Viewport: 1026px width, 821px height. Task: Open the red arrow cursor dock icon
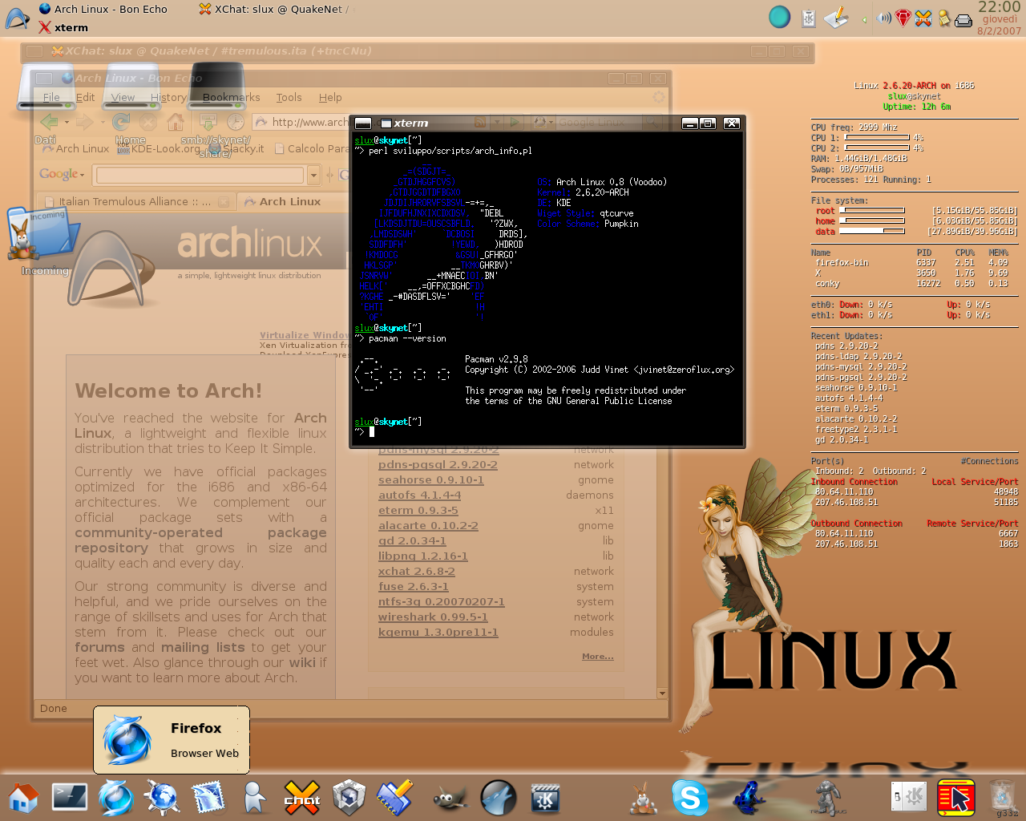pyautogui.click(x=955, y=798)
